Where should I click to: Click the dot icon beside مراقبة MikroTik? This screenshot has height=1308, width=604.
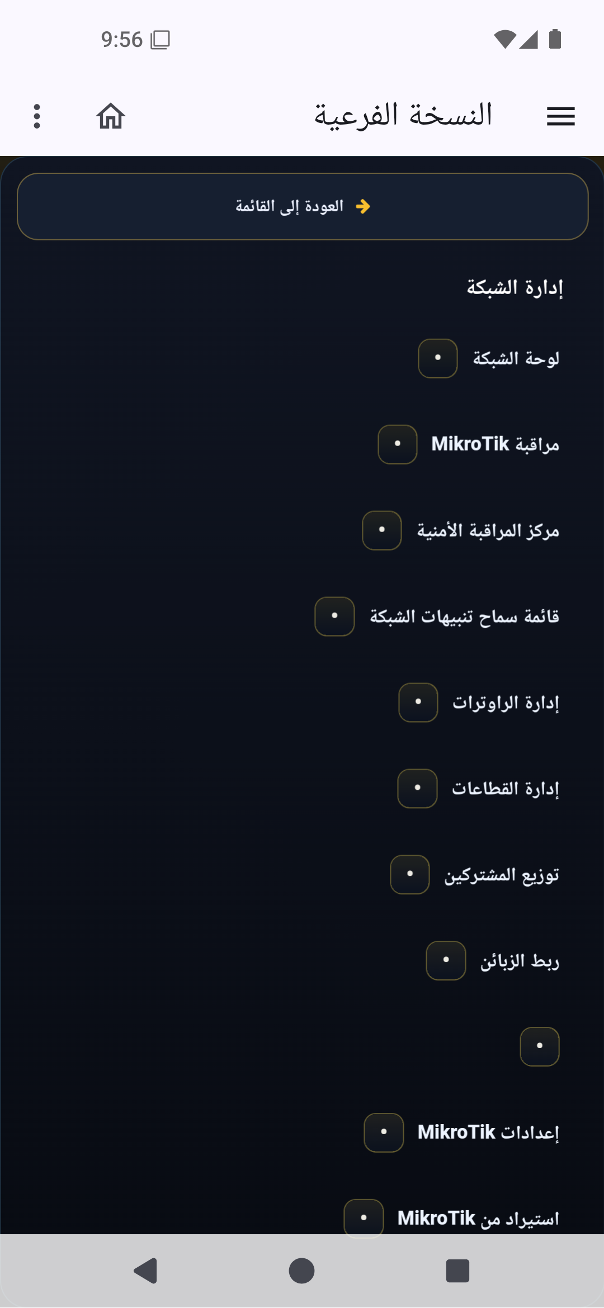click(x=398, y=444)
